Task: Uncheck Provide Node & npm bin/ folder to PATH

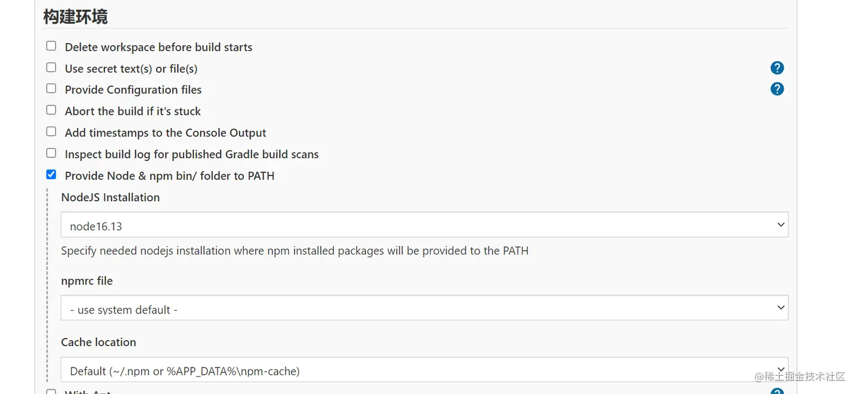Action: pyautogui.click(x=52, y=175)
